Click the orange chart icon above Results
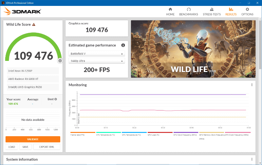262x165 pixels. click(231, 9)
